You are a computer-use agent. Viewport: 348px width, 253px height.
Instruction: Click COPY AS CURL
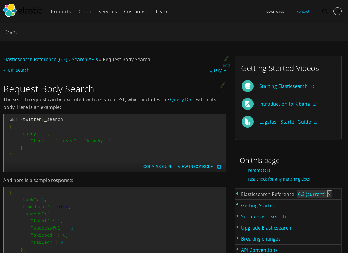pos(158,167)
